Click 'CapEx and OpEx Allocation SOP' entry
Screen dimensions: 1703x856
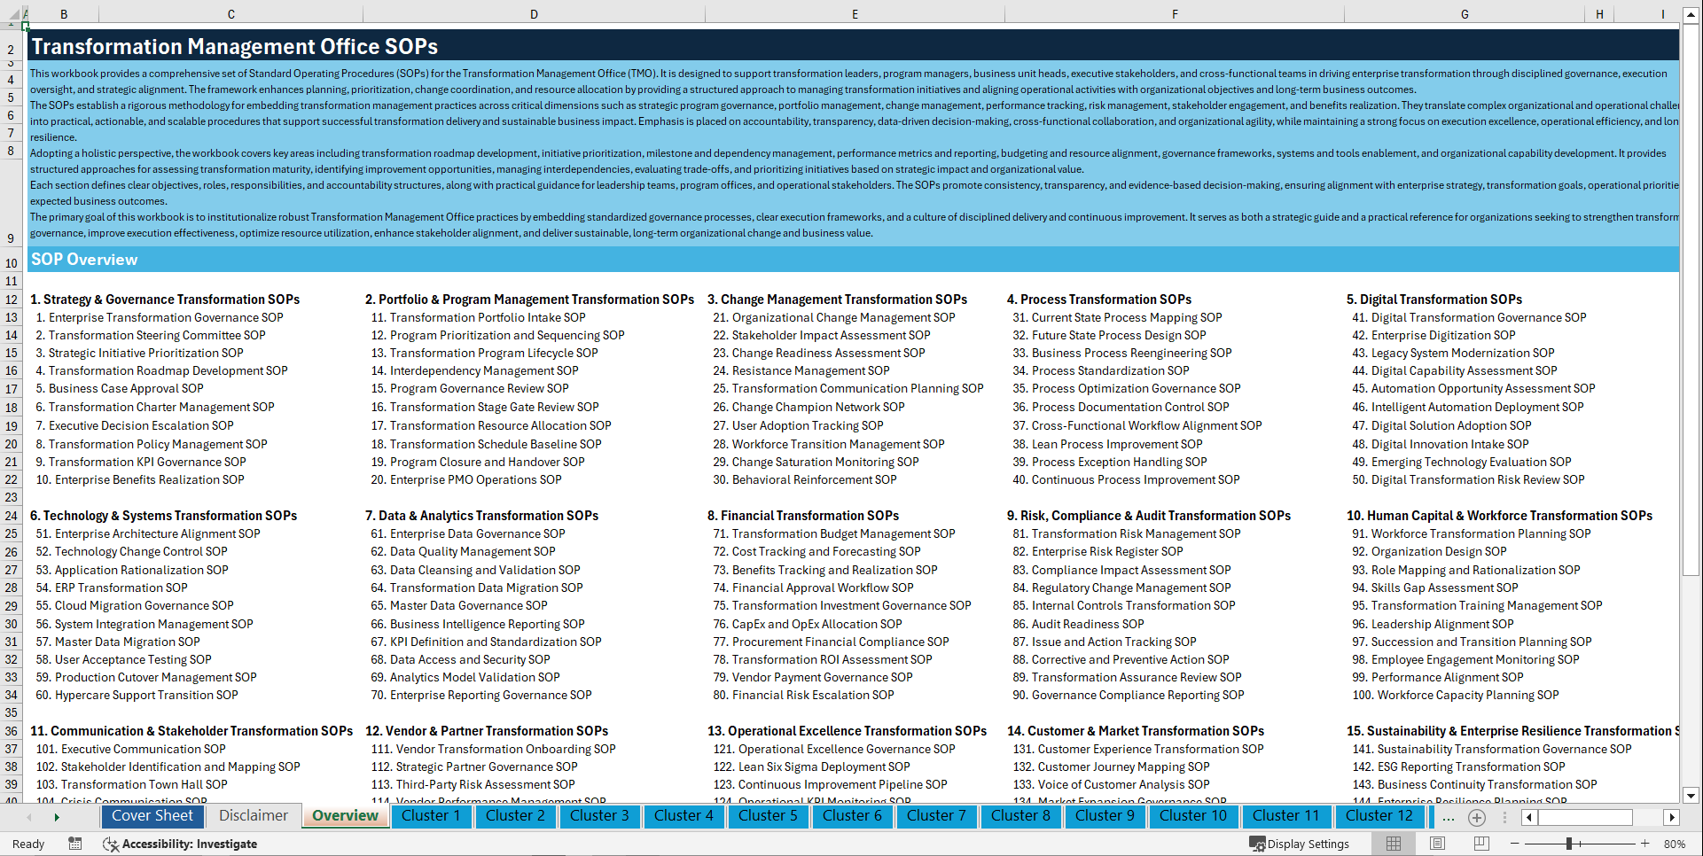[x=816, y=624]
